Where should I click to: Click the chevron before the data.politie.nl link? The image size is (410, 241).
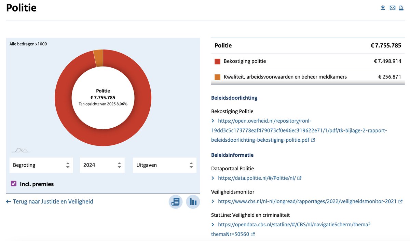(x=213, y=178)
